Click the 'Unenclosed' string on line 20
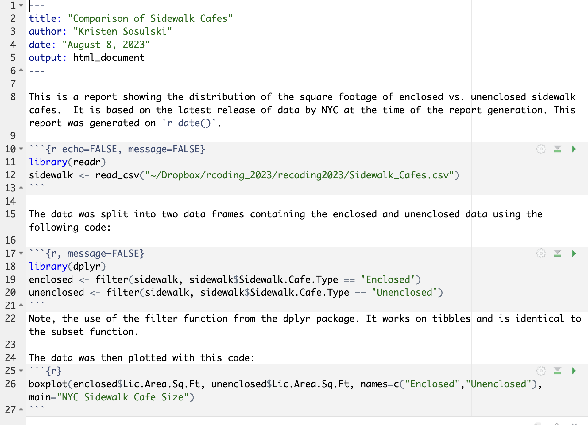This screenshot has height=425, width=588. click(x=404, y=293)
